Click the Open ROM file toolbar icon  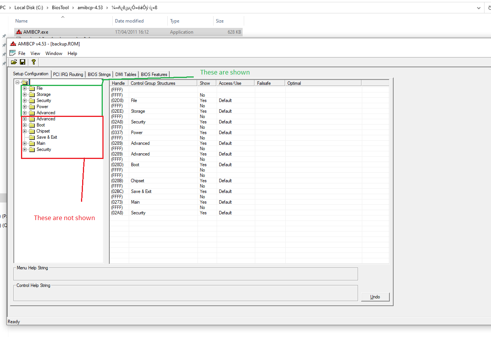click(14, 62)
